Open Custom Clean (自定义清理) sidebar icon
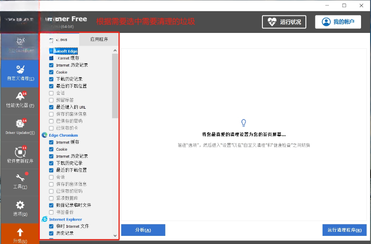Image resolution: width=371 pixels, height=244 pixels. pyautogui.click(x=20, y=69)
